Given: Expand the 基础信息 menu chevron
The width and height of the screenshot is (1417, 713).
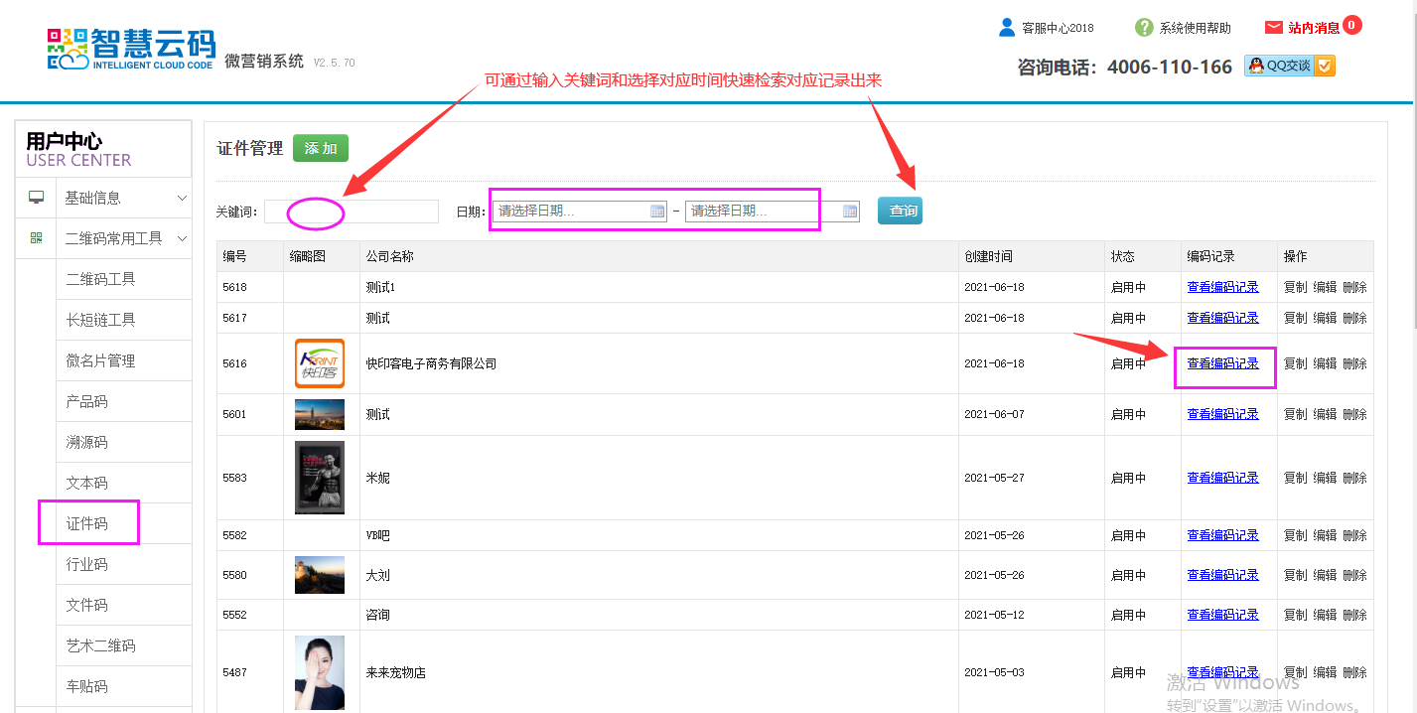Looking at the screenshot, I should click(x=182, y=198).
